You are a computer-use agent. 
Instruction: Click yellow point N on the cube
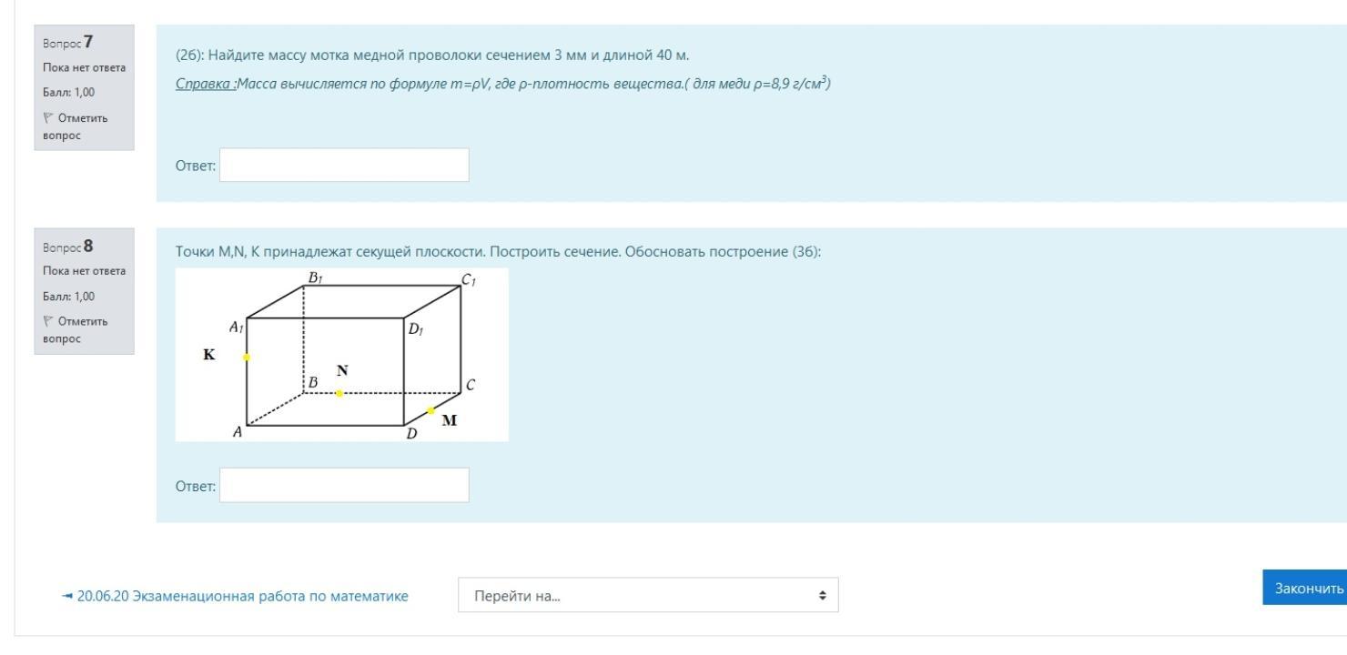[339, 393]
